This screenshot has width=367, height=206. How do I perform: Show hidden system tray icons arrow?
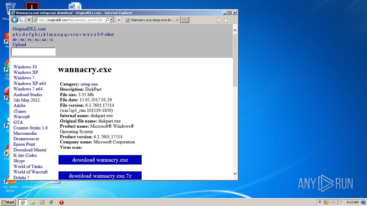pos(320,202)
